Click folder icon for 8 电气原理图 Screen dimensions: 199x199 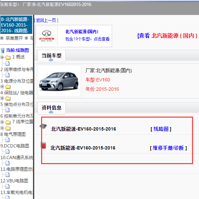click(8, 128)
